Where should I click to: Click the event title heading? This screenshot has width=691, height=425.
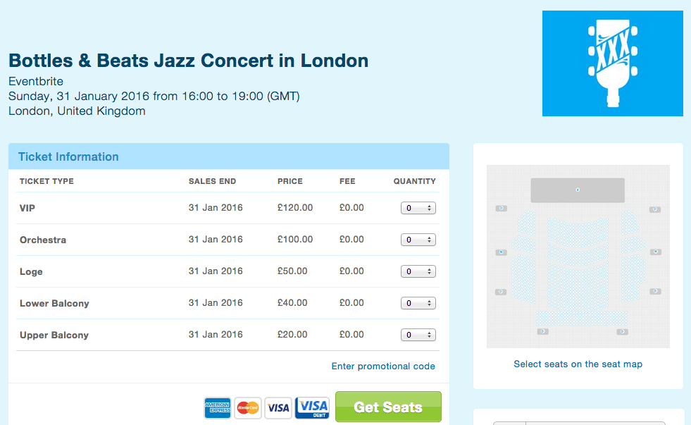[x=189, y=61]
